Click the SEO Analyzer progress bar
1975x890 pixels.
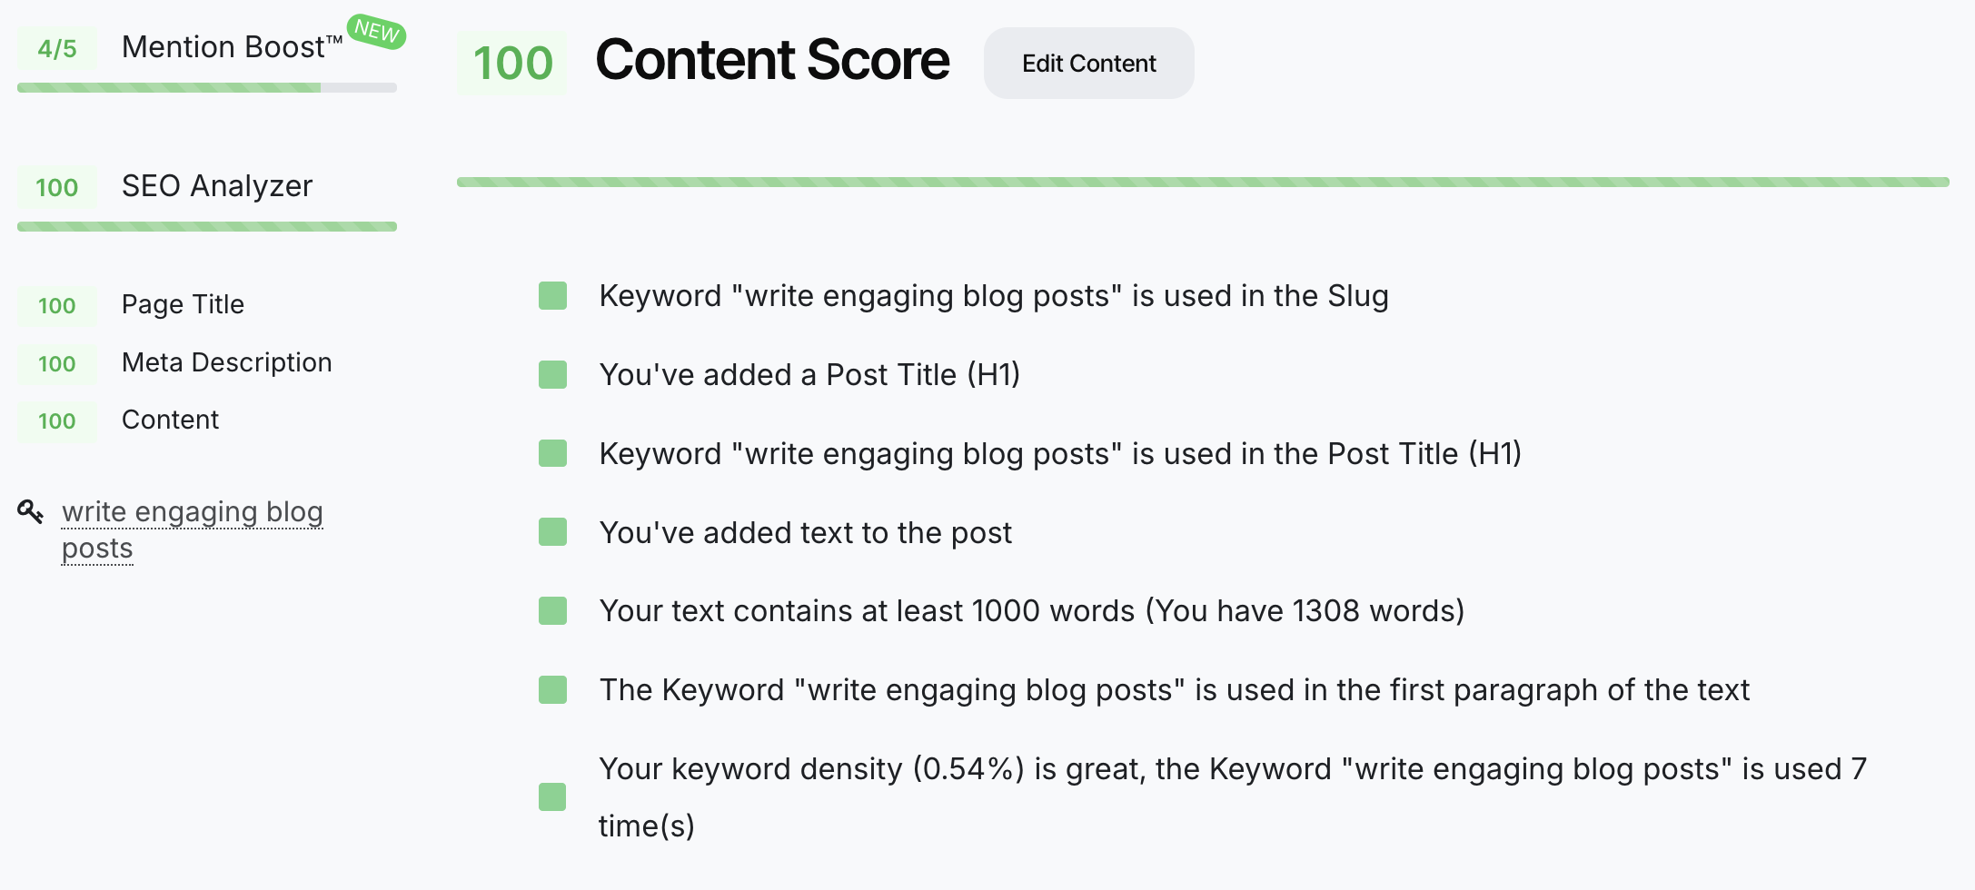tap(207, 226)
